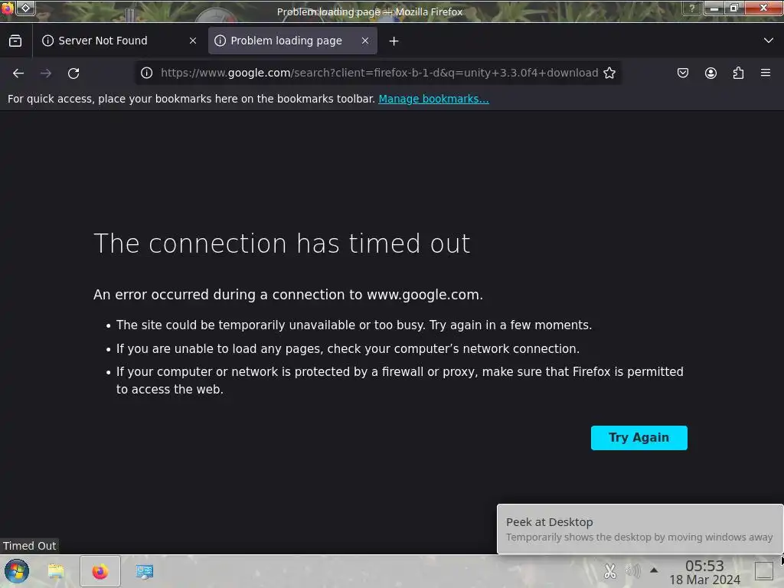Open the Firefox application menu
The width and height of the screenshot is (784, 588).
tap(766, 73)
